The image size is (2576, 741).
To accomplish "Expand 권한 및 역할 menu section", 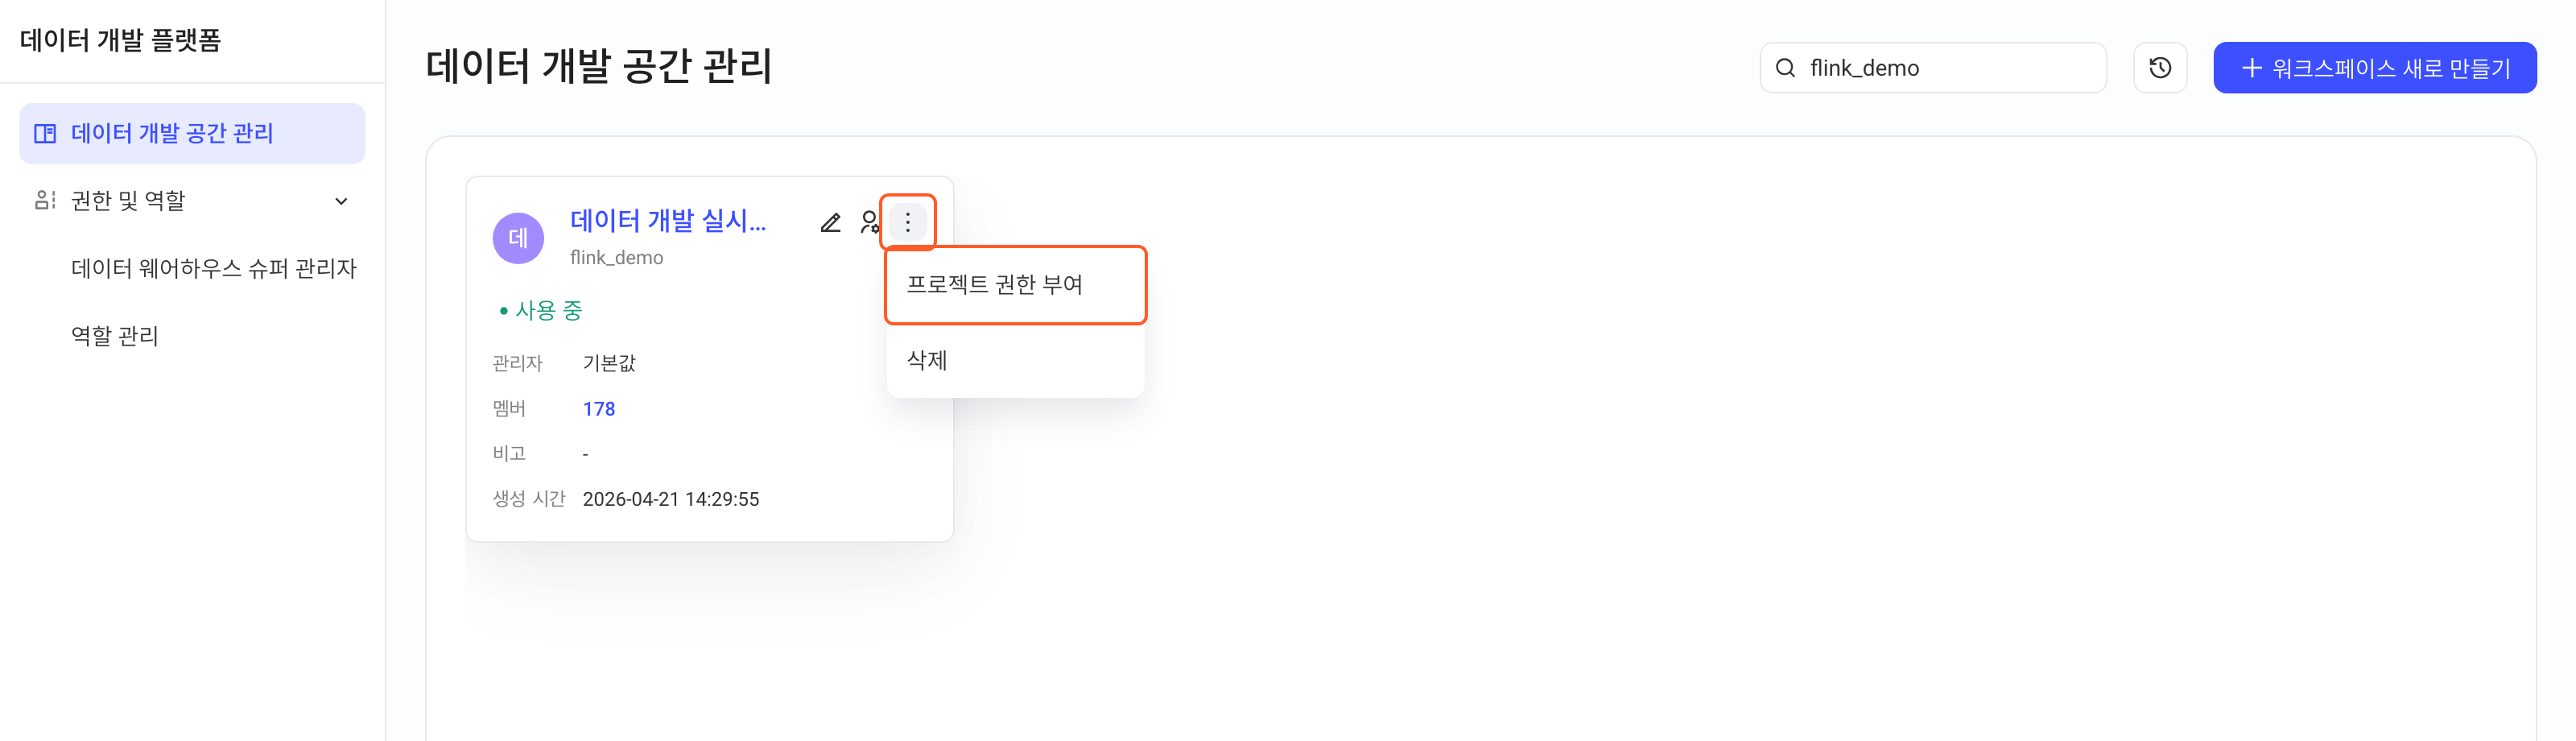I will pyautogui.click(x=192, y=201).
